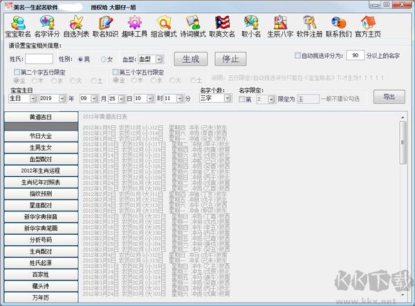Open 血型配对 in the side list
415x306 pixels.
41,159
